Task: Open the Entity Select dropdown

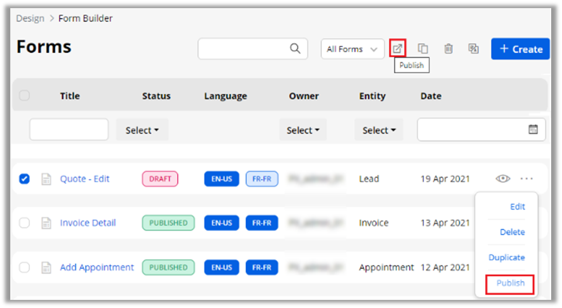Action: point(379,130)
